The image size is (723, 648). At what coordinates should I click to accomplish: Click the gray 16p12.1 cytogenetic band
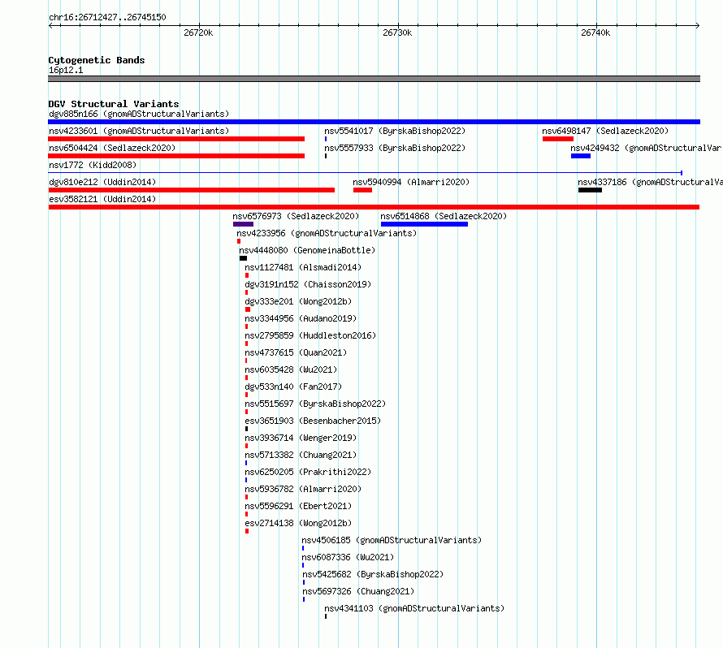click(374, 79)
